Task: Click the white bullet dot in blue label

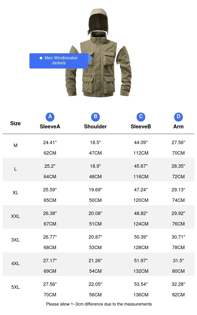Action: point(41,58)
